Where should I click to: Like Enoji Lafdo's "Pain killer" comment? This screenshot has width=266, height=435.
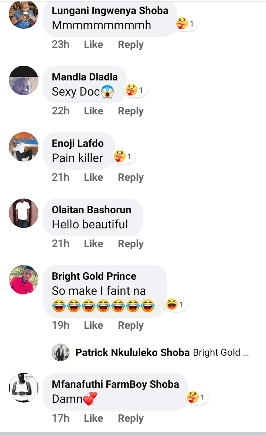point(93,177)
